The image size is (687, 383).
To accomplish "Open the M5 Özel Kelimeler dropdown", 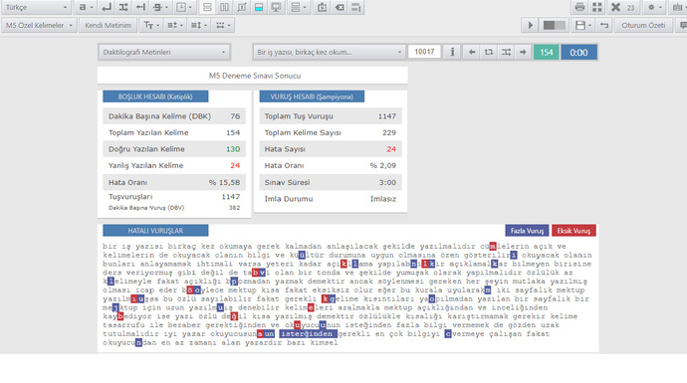I will pos(39,26).
